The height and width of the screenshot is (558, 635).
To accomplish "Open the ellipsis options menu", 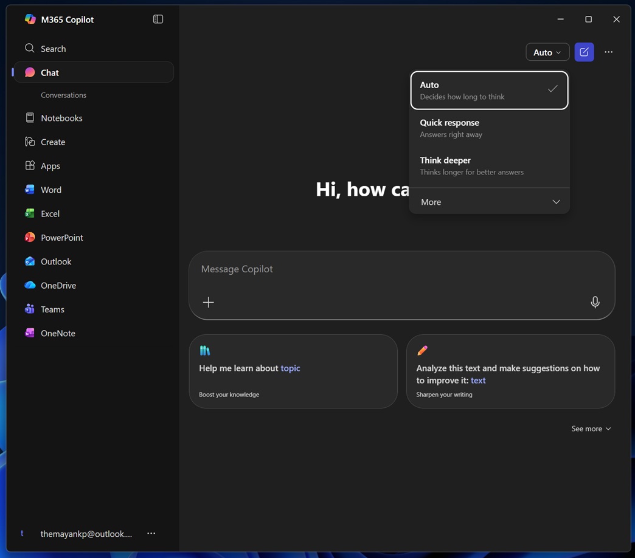I will pos(608,52).
